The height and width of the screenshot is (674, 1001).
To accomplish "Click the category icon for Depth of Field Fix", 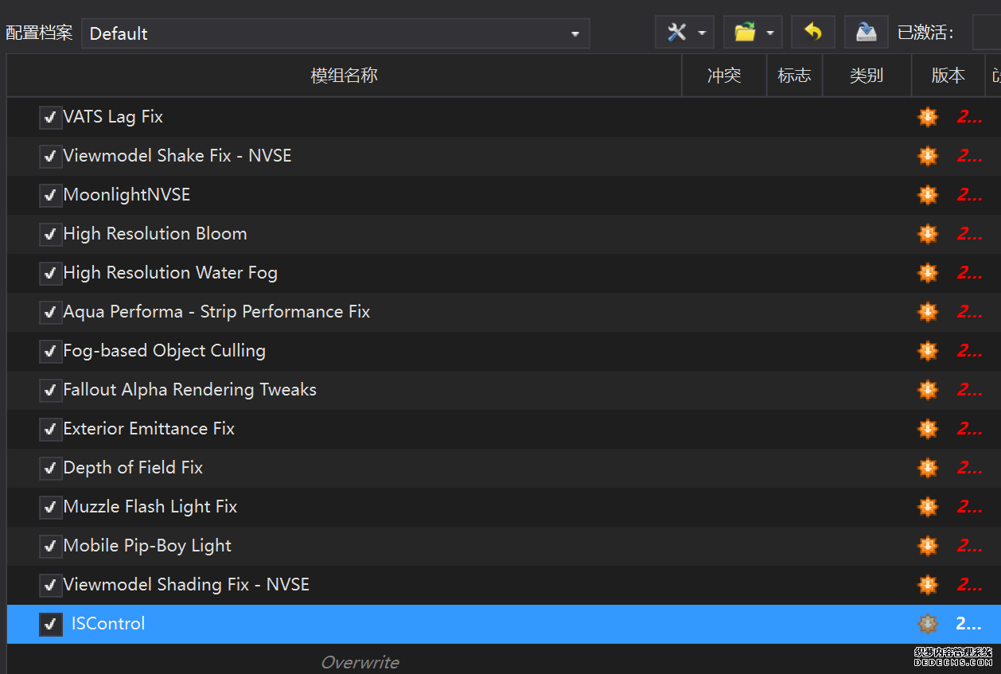I will [x=928, y=468].
